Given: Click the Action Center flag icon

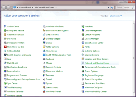Looking at the screenshot, I should [5, 26].
